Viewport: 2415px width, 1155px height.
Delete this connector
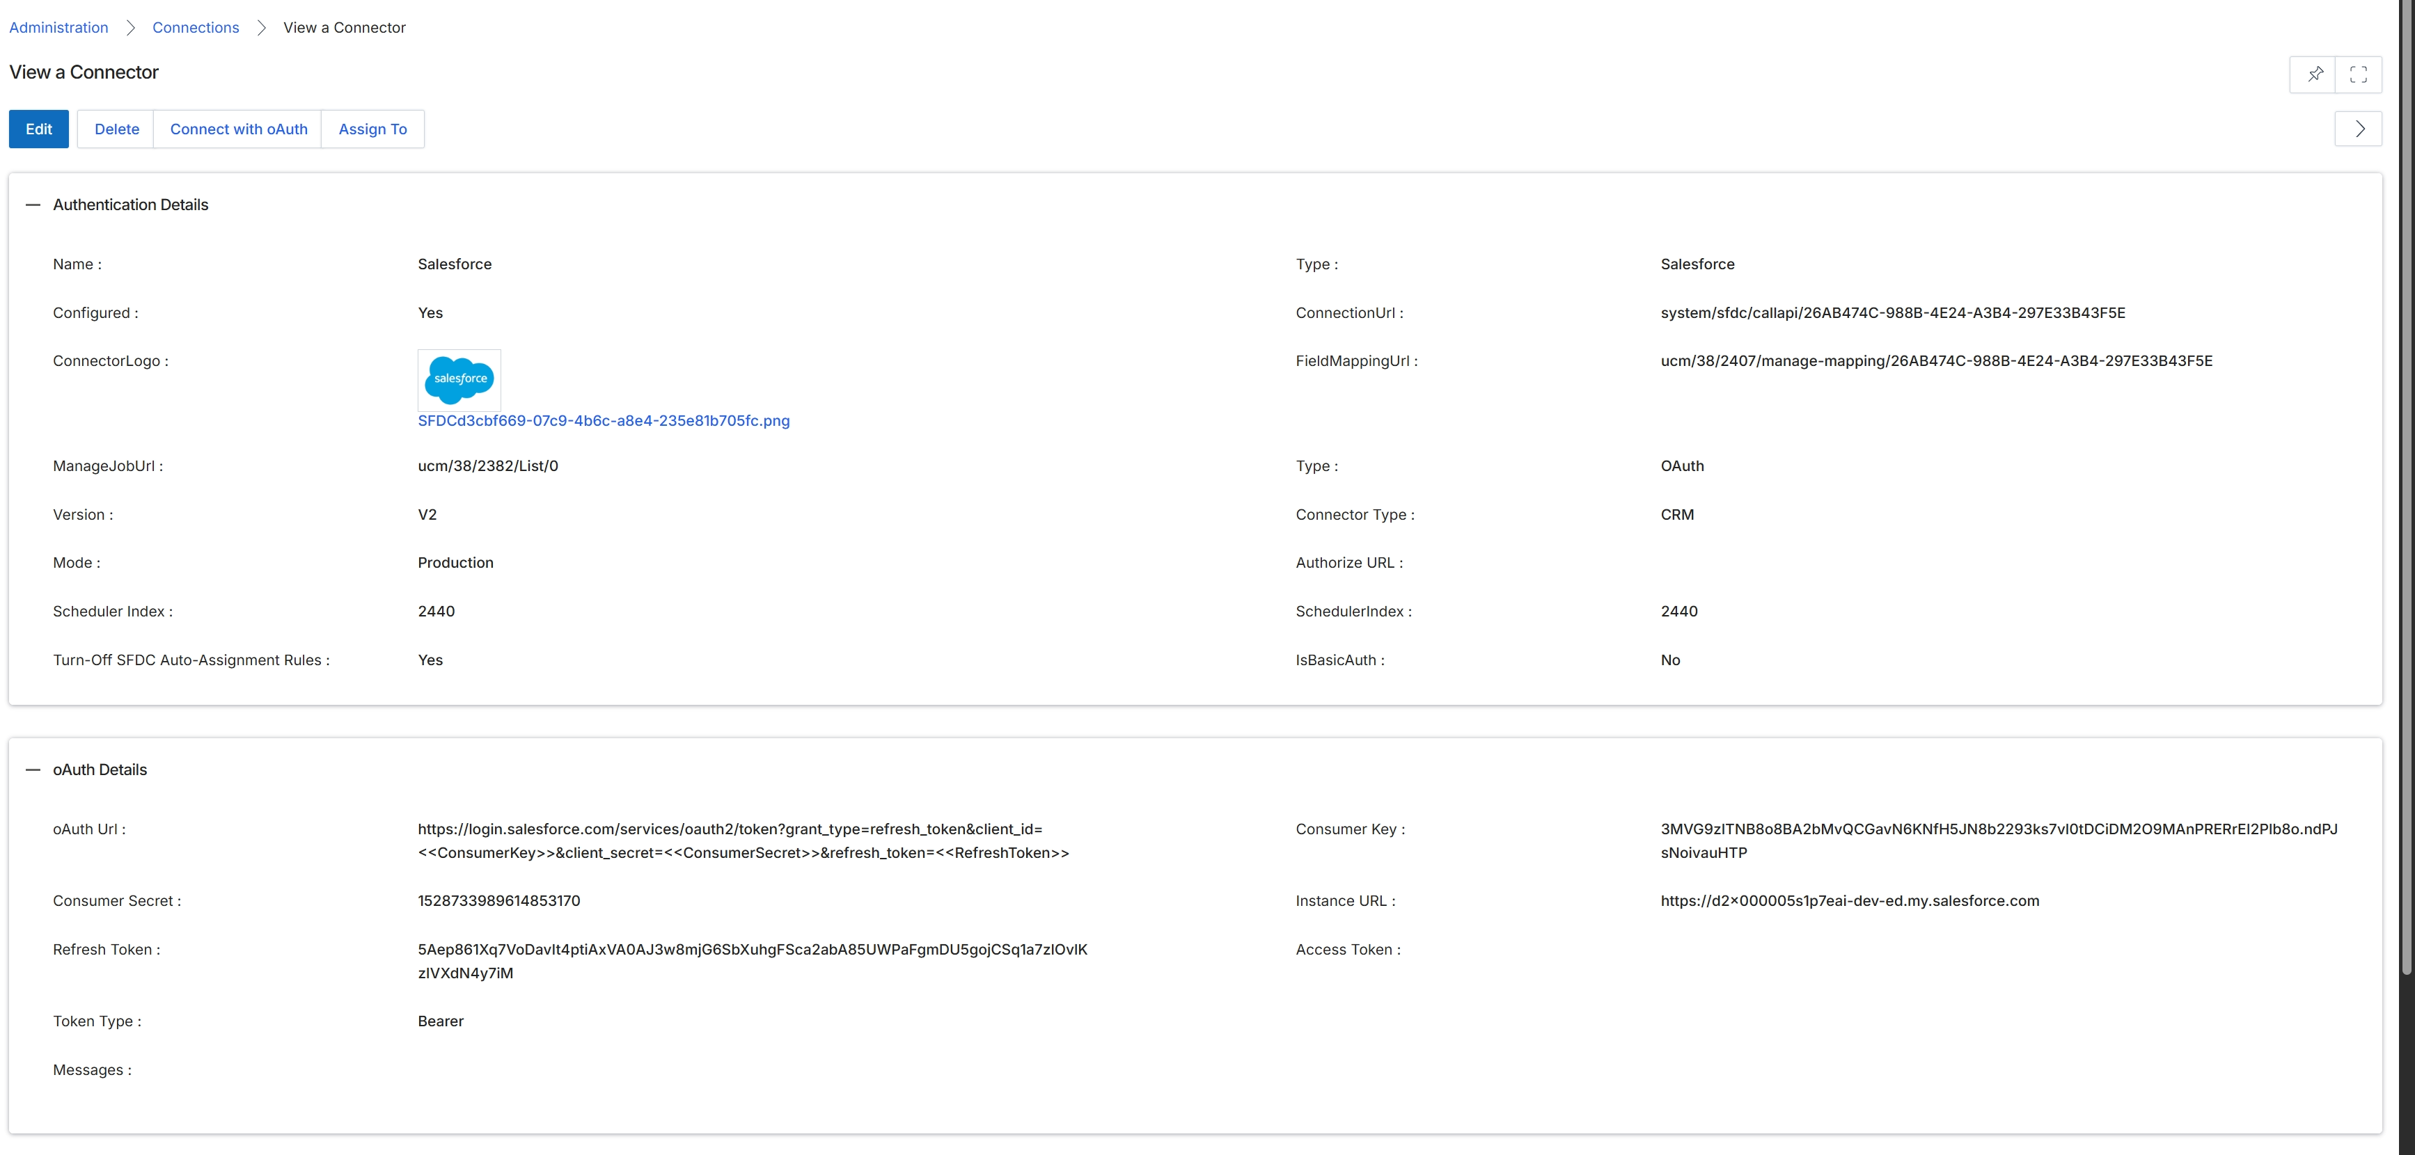116,129
